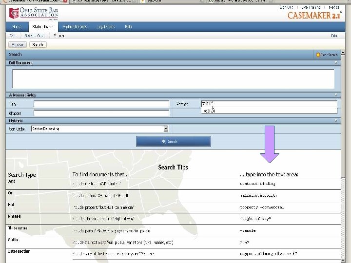Open the Live Training link
The image size is (351, 263).
[311, 7]
